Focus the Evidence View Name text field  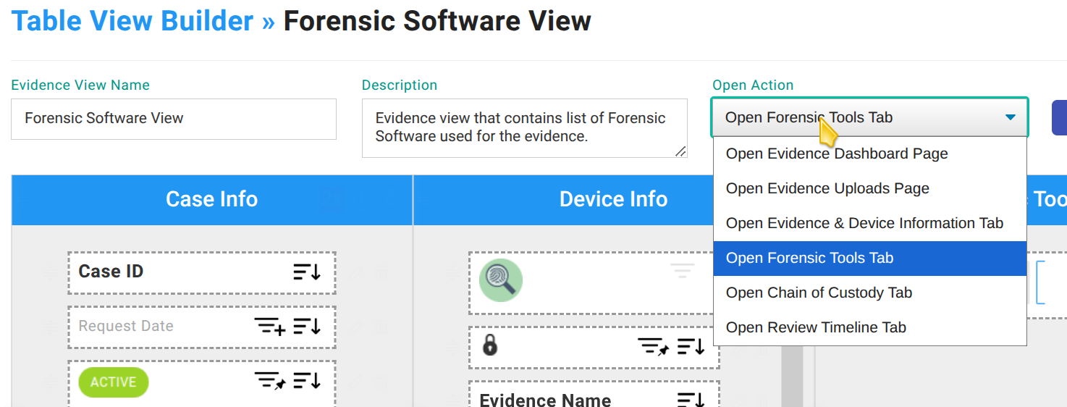coord(174,119)
